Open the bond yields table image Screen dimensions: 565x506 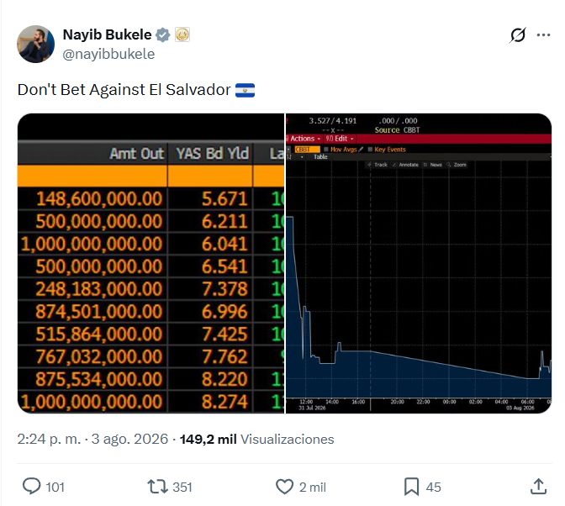(x=151, y=263)
